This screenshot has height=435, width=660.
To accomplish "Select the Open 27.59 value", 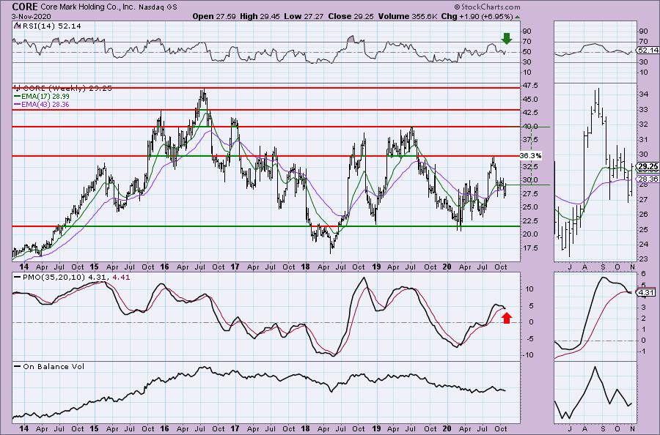I will [x=214, y=16].
